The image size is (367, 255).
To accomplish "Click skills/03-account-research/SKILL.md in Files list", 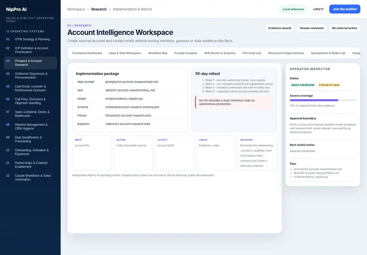I will click(316, 173).
